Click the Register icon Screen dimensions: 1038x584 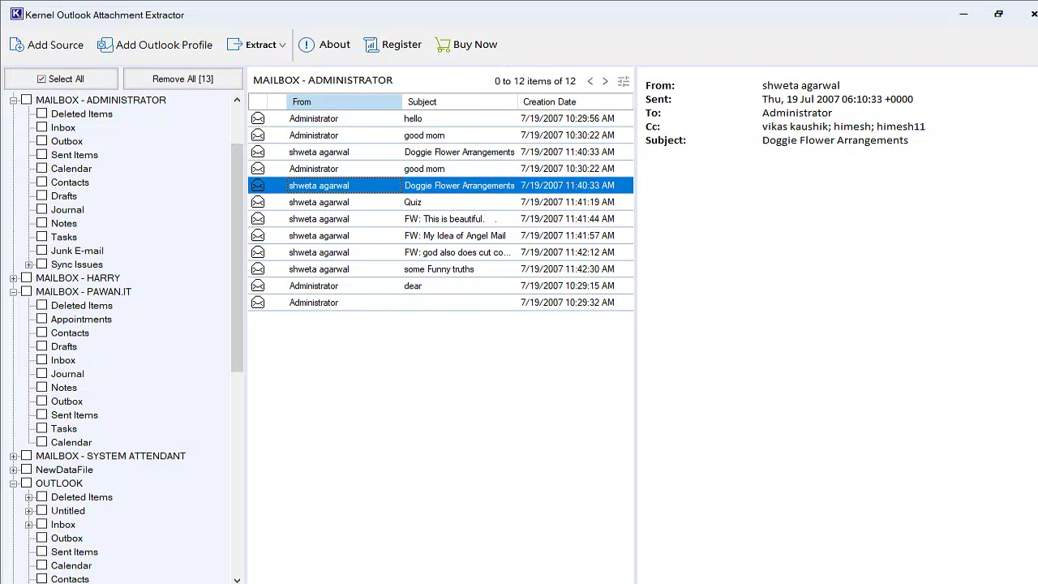(x=371, y=45)
